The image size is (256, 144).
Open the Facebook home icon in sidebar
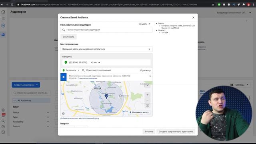[x=3, y=12]
